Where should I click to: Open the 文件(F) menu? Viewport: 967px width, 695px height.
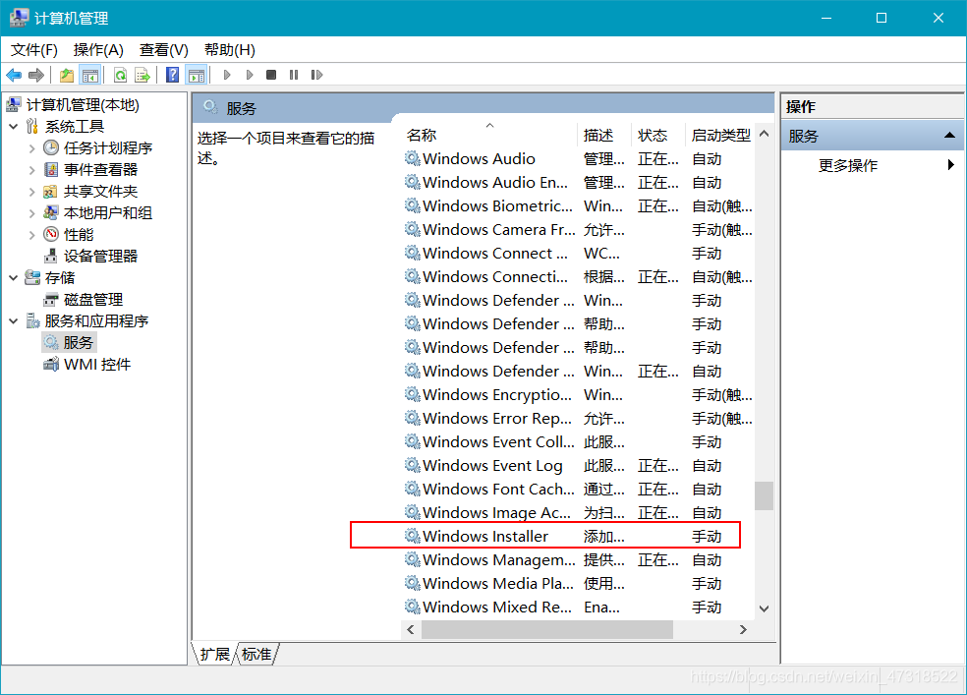point(34,50)
